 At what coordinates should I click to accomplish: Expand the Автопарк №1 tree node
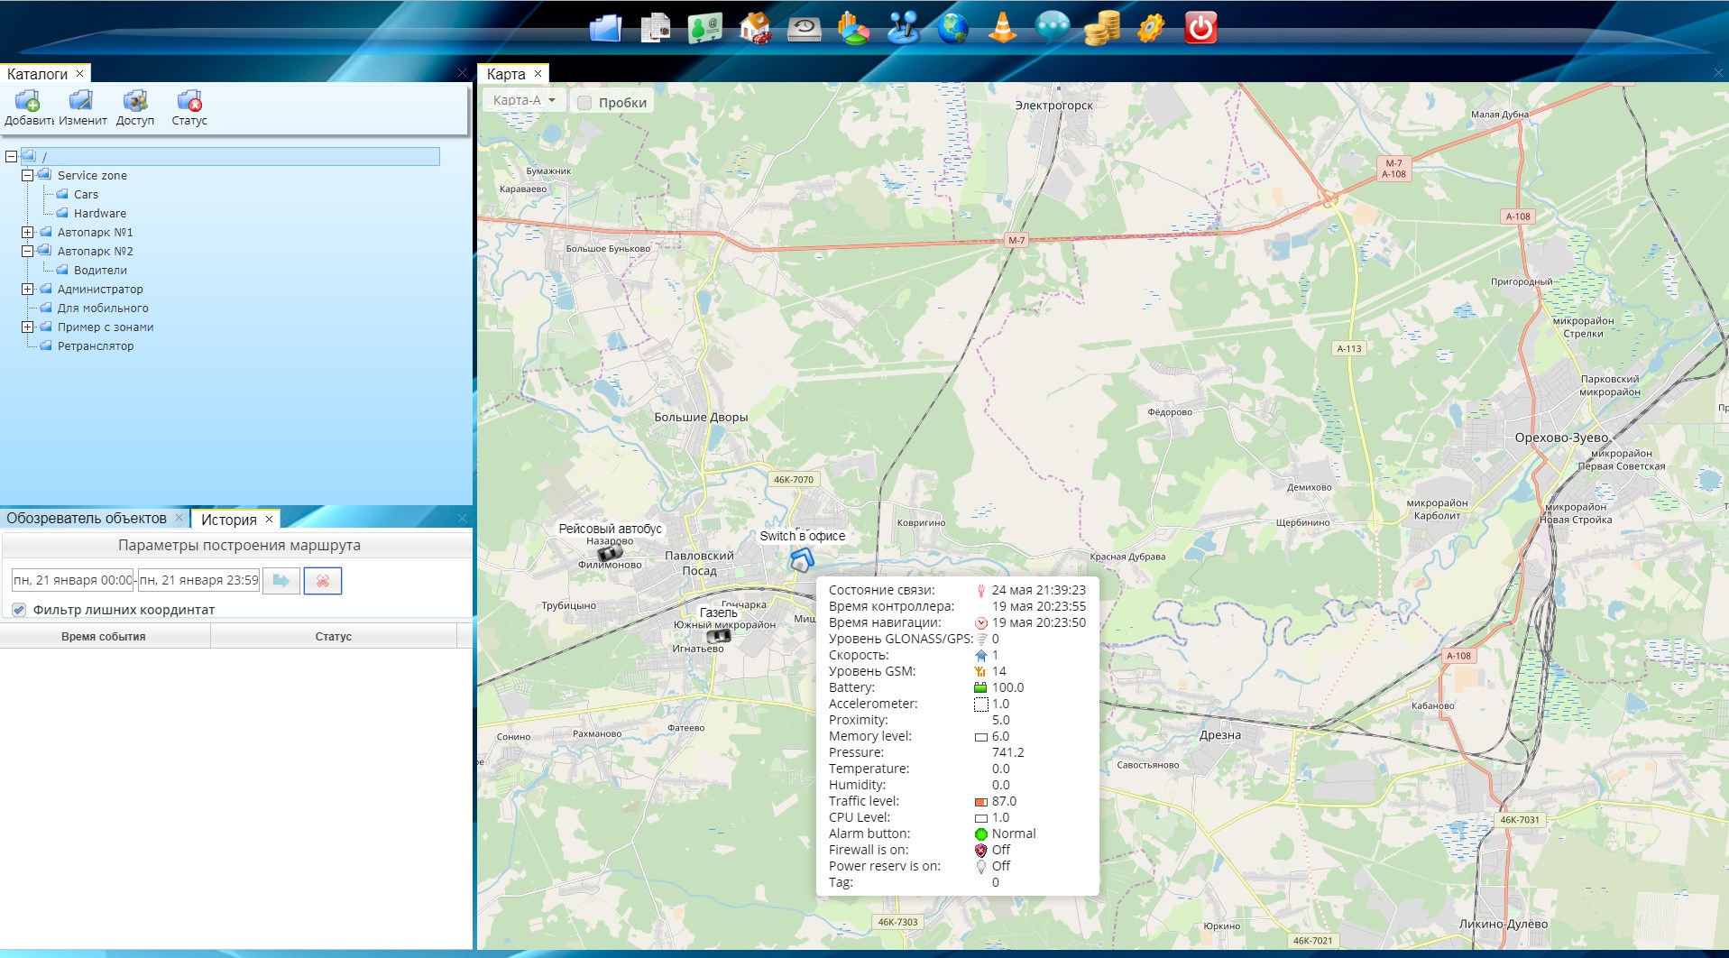28,233
